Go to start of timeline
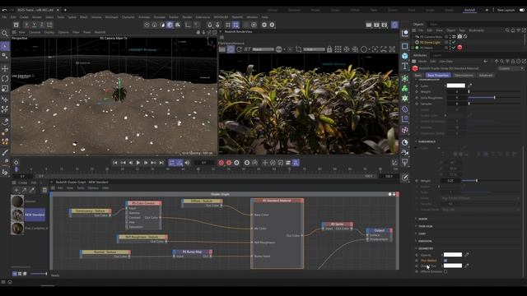This screenshot has height=296, width=527. click(x=115, y=163)
